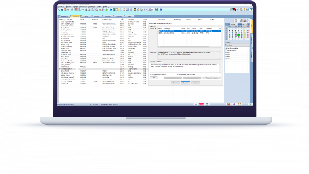This screenshot has width=309, height=174.
Task: Click the Platzhalter einfügen button
Action: pos(211,78)
